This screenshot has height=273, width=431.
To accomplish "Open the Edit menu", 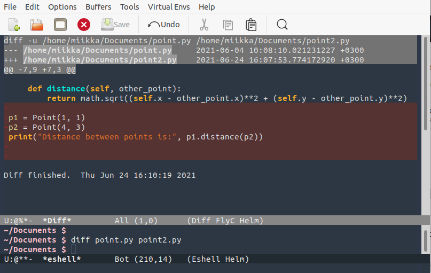I will pos(32,7).
